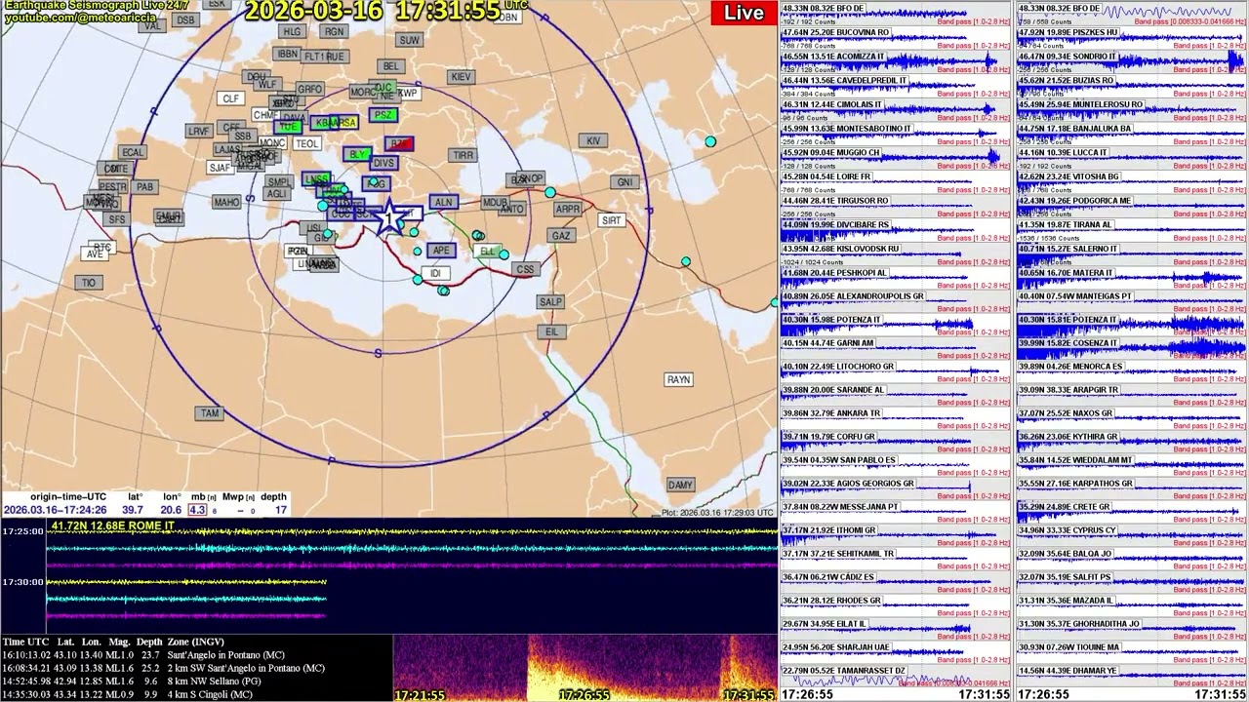1249x702 pixels.
Task: Select the GNI station label
Action: point(624,182)
